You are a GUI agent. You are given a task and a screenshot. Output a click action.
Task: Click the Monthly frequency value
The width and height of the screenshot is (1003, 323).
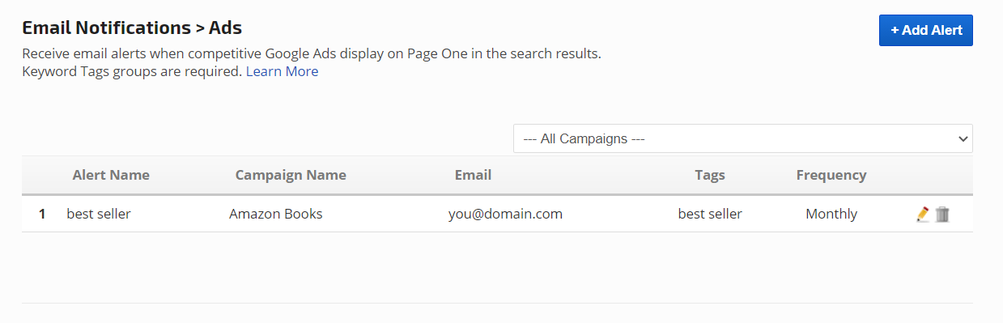coord(831,214)
